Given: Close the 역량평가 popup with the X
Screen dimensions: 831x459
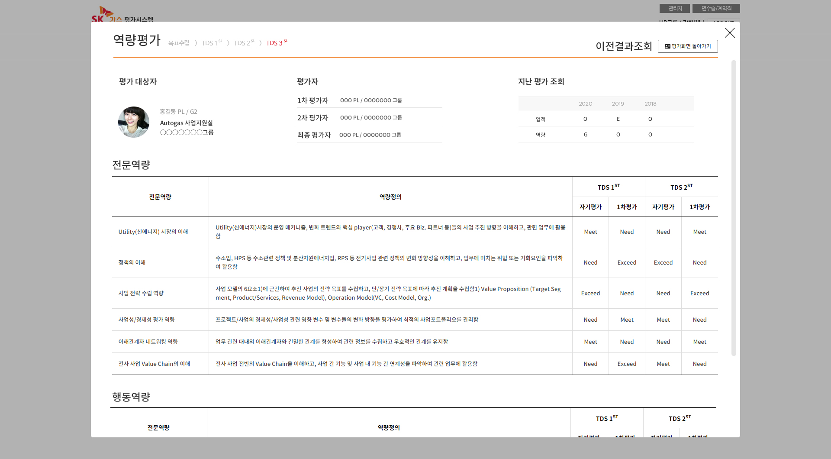Looking at the screenshot, I should tap(730, 33).
